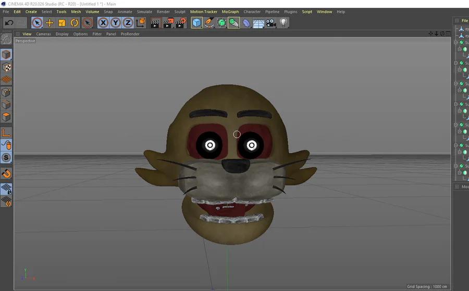The image size is (469, 291).
Task: Toggle Enable Axis mode
Action: point(6,133)
